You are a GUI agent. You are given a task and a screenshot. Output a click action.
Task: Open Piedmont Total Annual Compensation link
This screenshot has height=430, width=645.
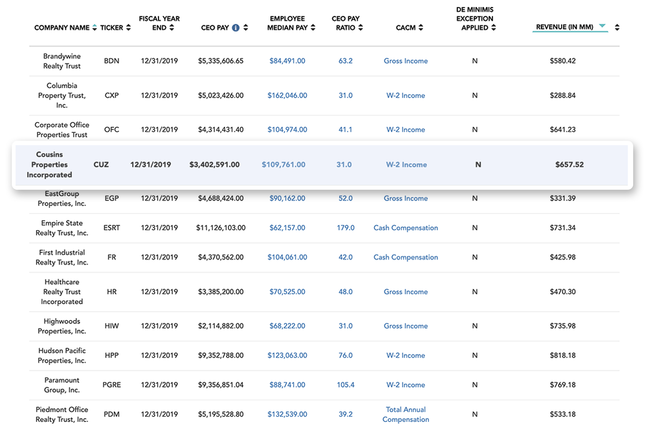(406, 414)
